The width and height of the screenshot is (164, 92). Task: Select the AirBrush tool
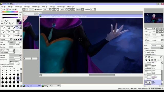click(8, 27)
